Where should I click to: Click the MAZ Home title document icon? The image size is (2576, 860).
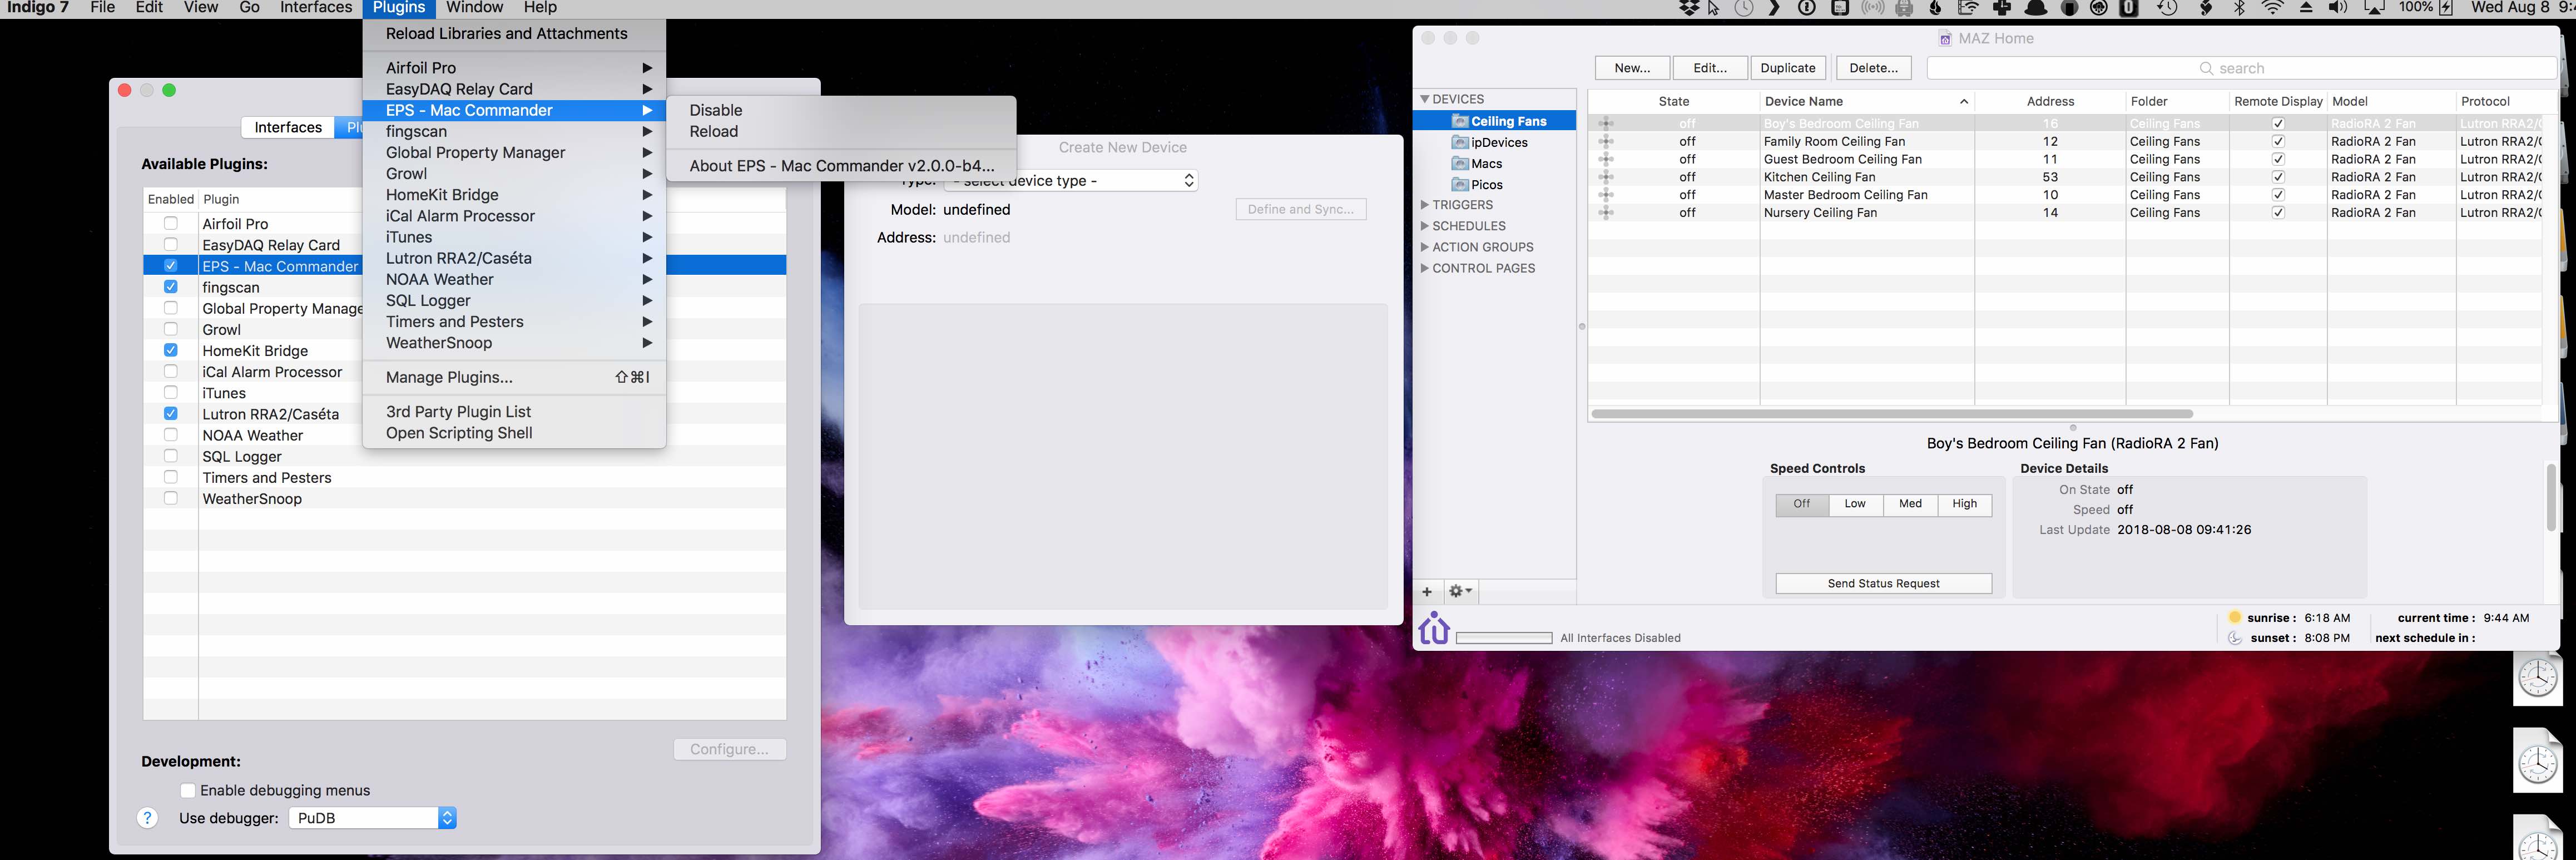[1945, 39]
